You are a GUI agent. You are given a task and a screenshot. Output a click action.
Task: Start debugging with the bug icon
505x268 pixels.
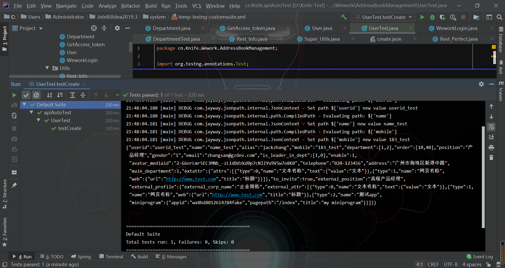click(432, 17)
